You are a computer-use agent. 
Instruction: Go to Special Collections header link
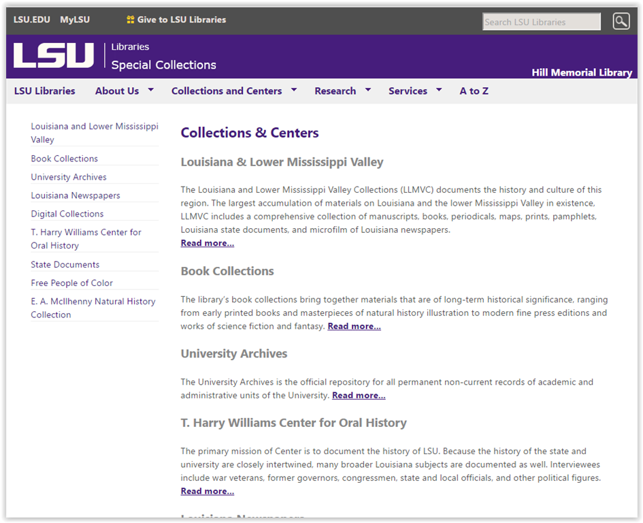(163, 65)
